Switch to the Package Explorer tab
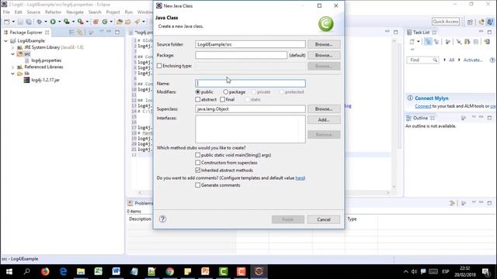This screenshot has height=279, width=497. click(26, 33)
